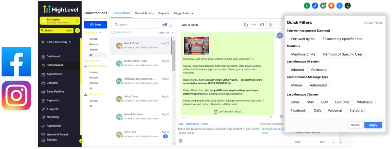Open the green phone dialer icon
This screenshot has height=149, width=392.
[x=307, y=6]
